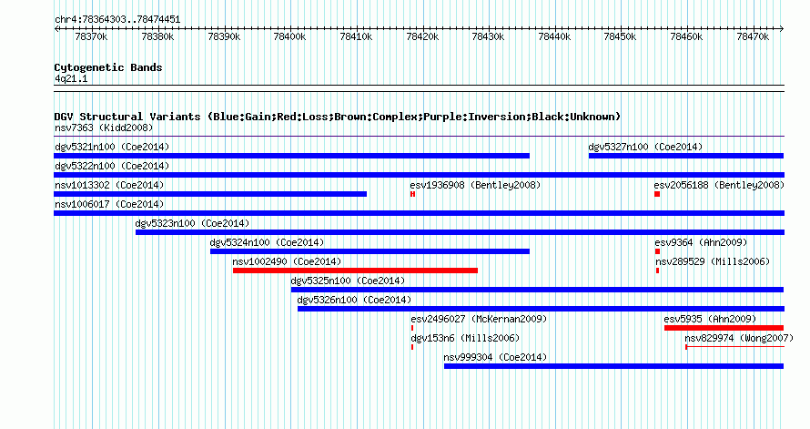
Task: Open nsv999304 (Coe2014) label
Action: click(x=495, y=357)
